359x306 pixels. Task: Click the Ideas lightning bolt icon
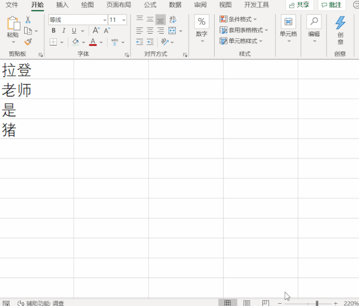pyautogui.click(x=340, y=22)
